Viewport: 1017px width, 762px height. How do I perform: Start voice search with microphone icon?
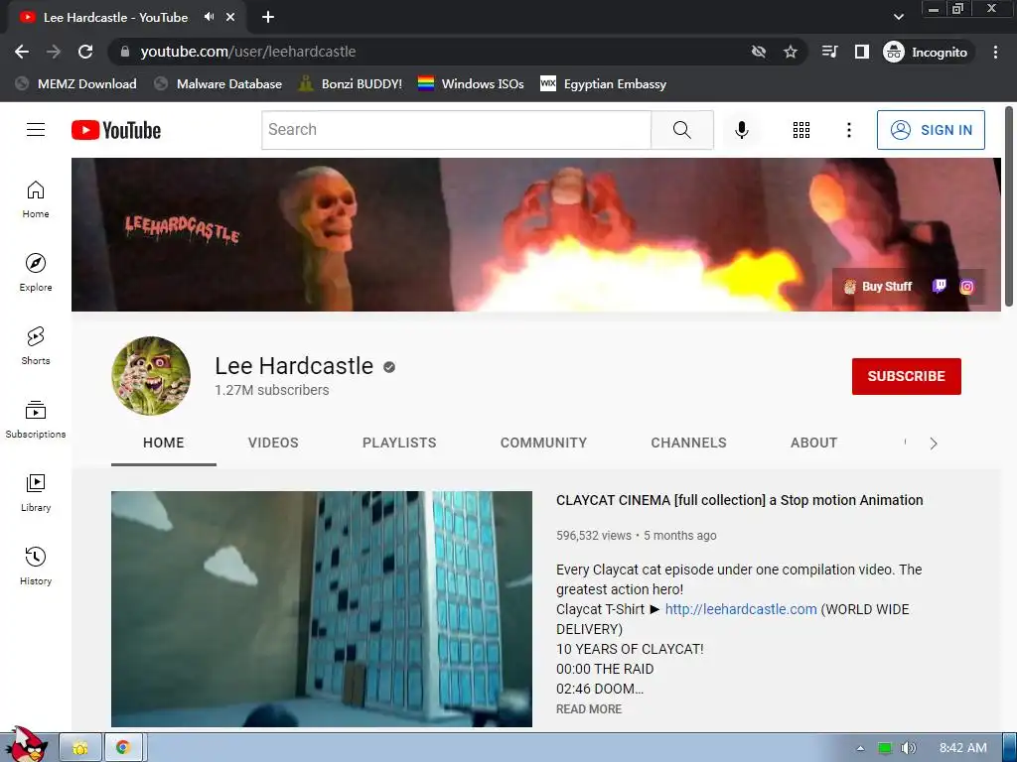pyautogui.click(x=741, y=130)
